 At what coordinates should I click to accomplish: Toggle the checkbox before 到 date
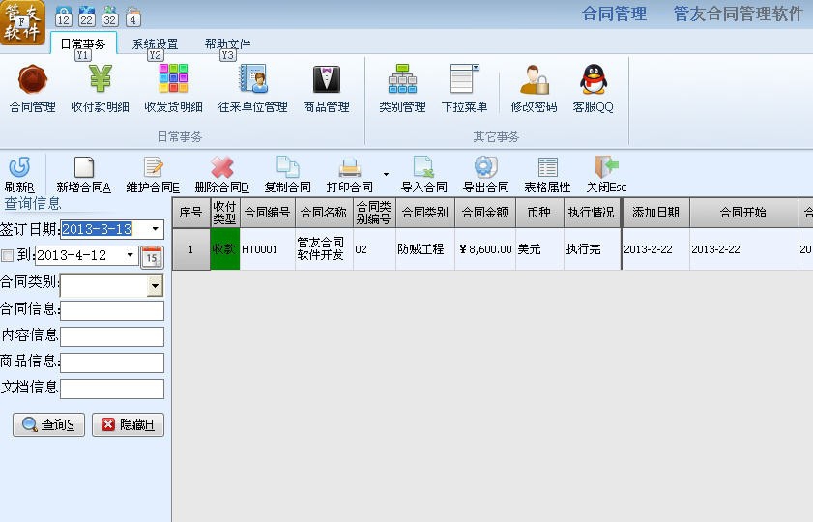pyautogui.click(x=8, y=255)
